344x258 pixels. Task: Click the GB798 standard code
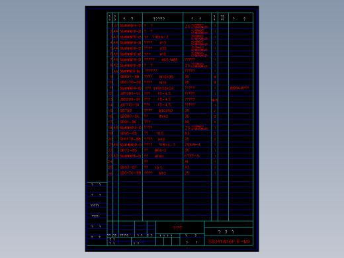pos(126,110)
